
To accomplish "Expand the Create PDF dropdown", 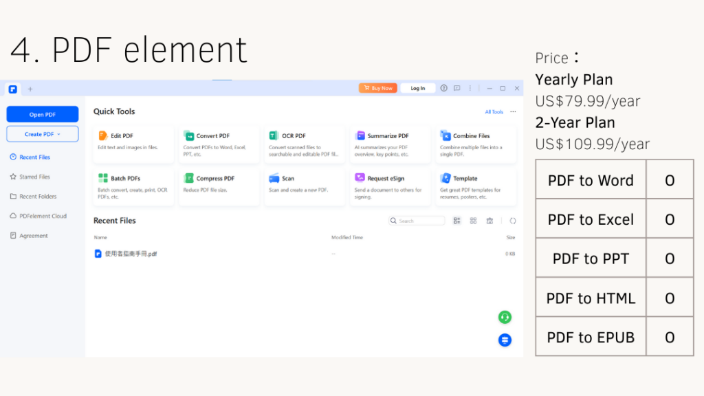I will [x=43, y=134].
